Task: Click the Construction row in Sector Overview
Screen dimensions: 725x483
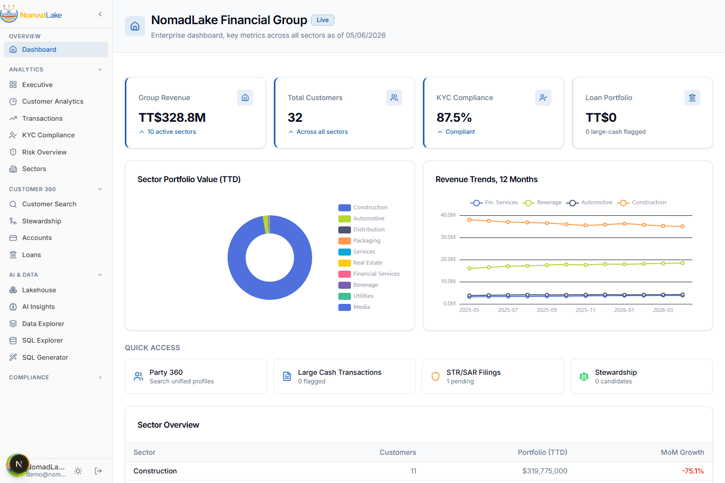Action: (419, 471)
